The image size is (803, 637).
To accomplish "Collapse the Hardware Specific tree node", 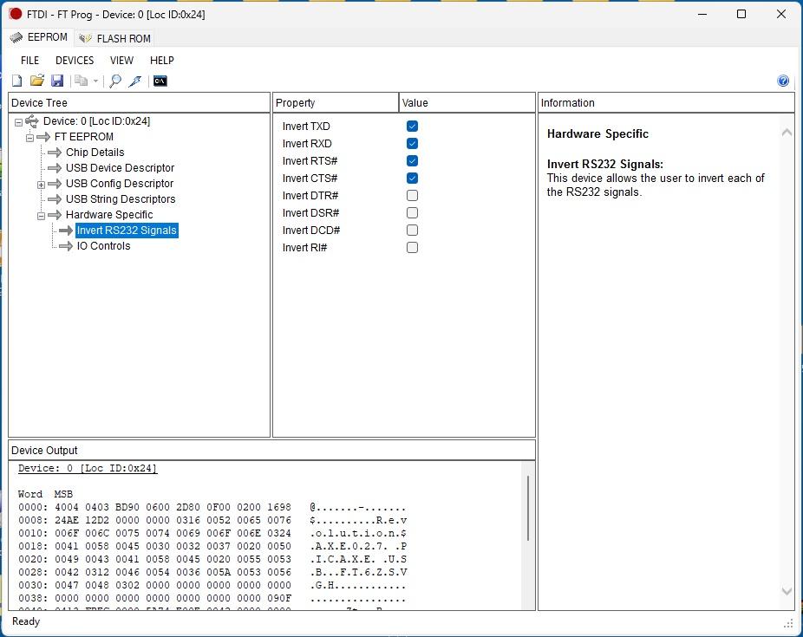I will pos(41,216).
